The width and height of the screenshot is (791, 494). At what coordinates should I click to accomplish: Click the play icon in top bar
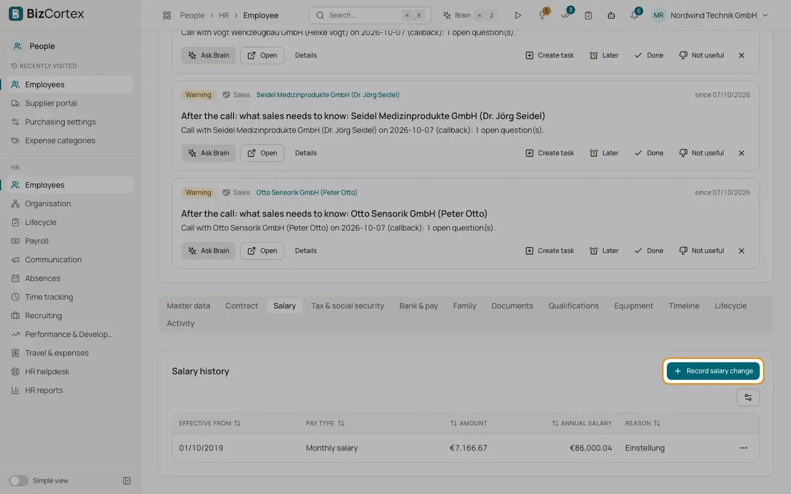click(x=517, y=15)
